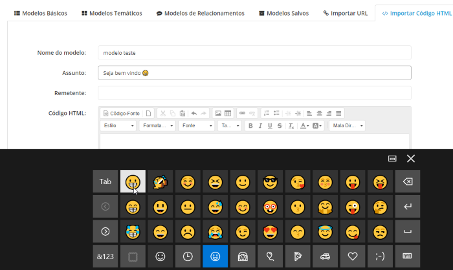This screenshot has width=453, height=270.
Task: Open the Mala Direta dropdown
Action: pyautogui.click(x=348, y=126)
